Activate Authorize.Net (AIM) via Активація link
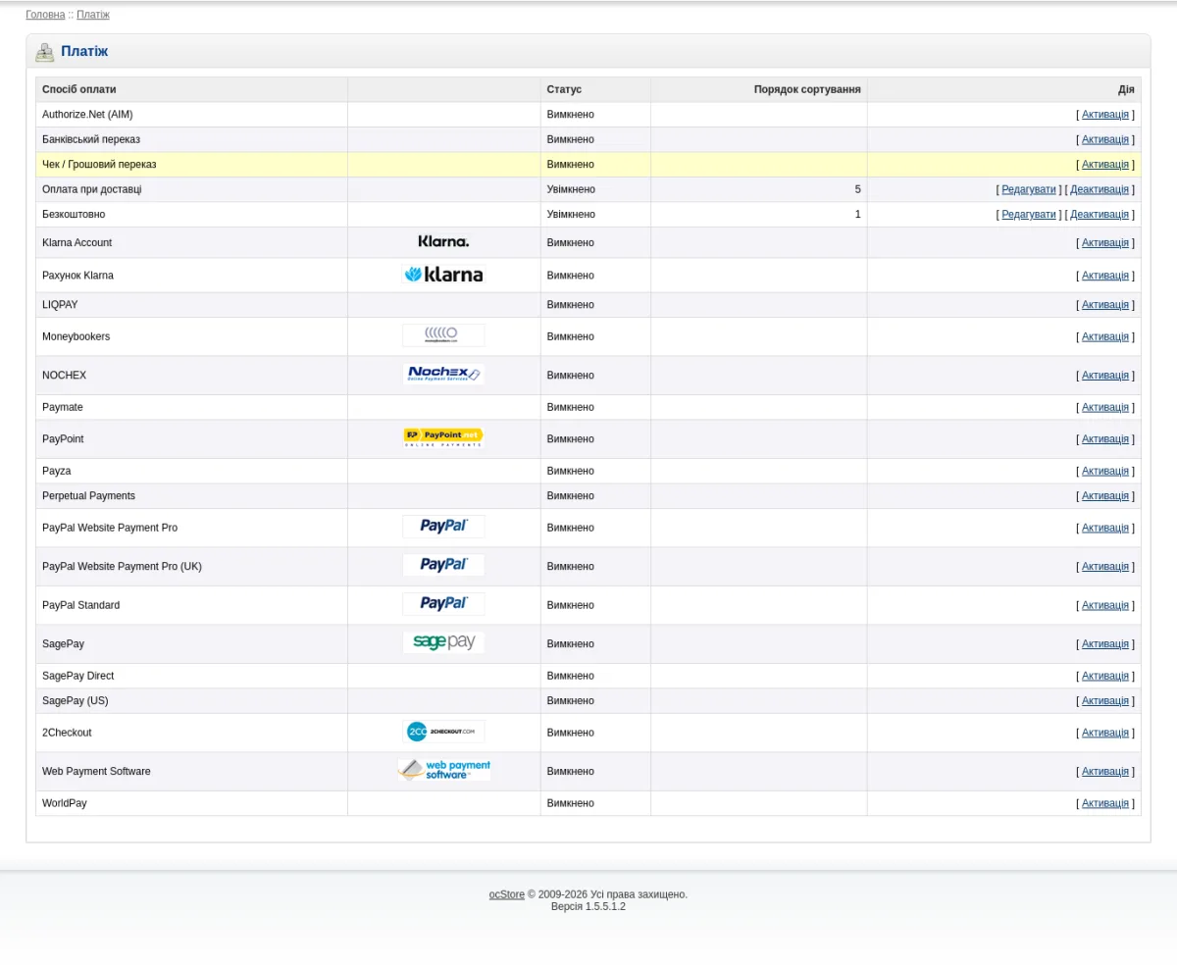The width and height of the screenshot is (1177, 966). (x=1105, y=115)
